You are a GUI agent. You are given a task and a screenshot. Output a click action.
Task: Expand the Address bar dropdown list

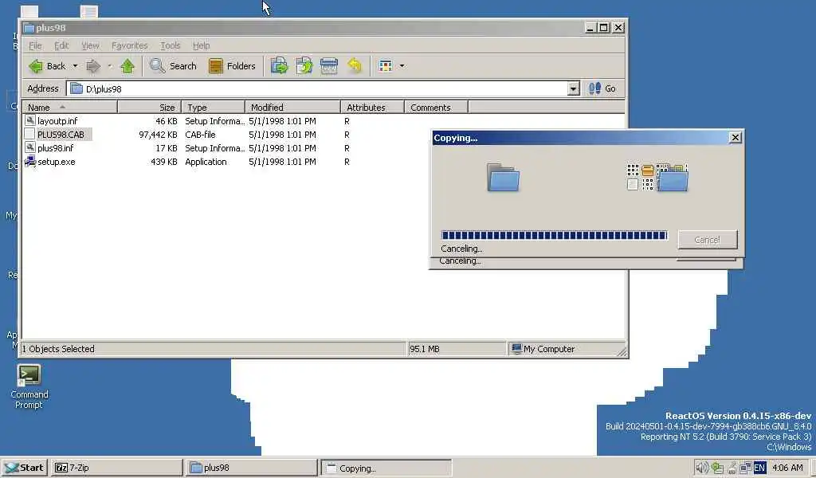click(x=573, y=88)
